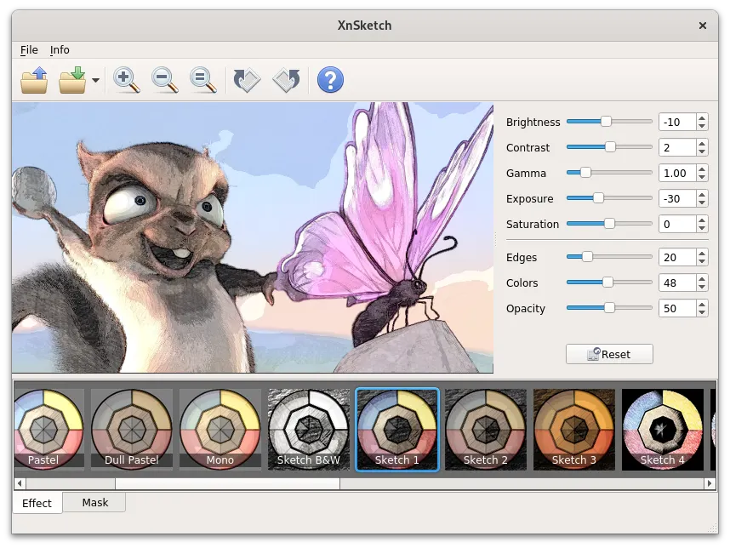Click the effects scrollbar right arrow
The width and height of the screenshot is (730, 548).
click(710, 483)
